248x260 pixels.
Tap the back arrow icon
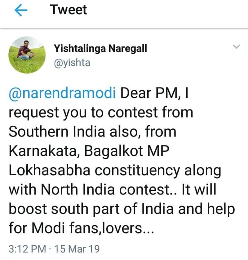(21, 10)
